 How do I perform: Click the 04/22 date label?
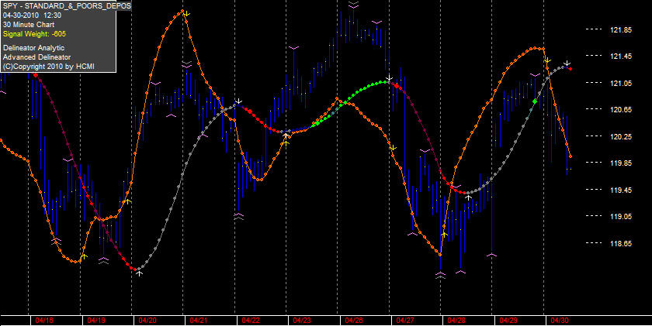coord(251,321)
